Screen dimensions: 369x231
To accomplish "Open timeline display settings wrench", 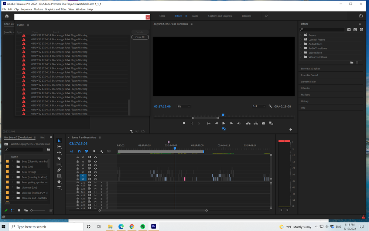I will coord(102,151).
